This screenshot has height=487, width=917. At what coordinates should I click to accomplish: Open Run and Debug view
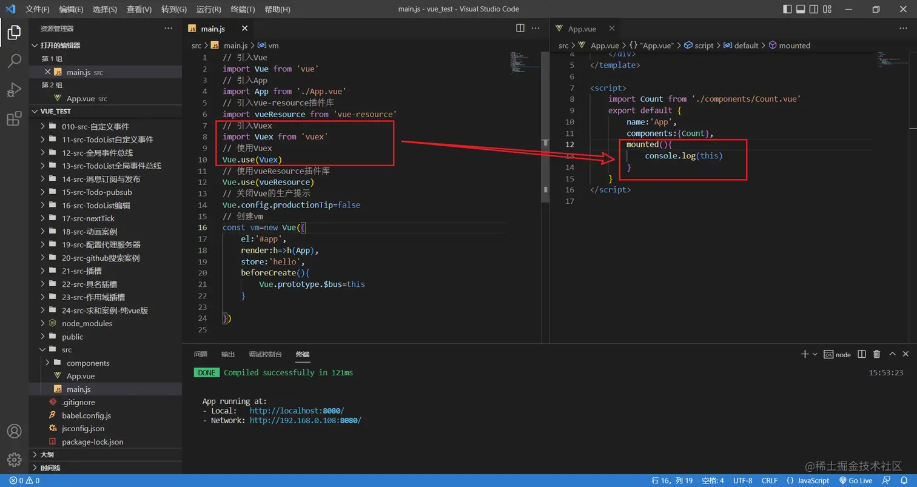pyautogui.click(x=14, y=90)
